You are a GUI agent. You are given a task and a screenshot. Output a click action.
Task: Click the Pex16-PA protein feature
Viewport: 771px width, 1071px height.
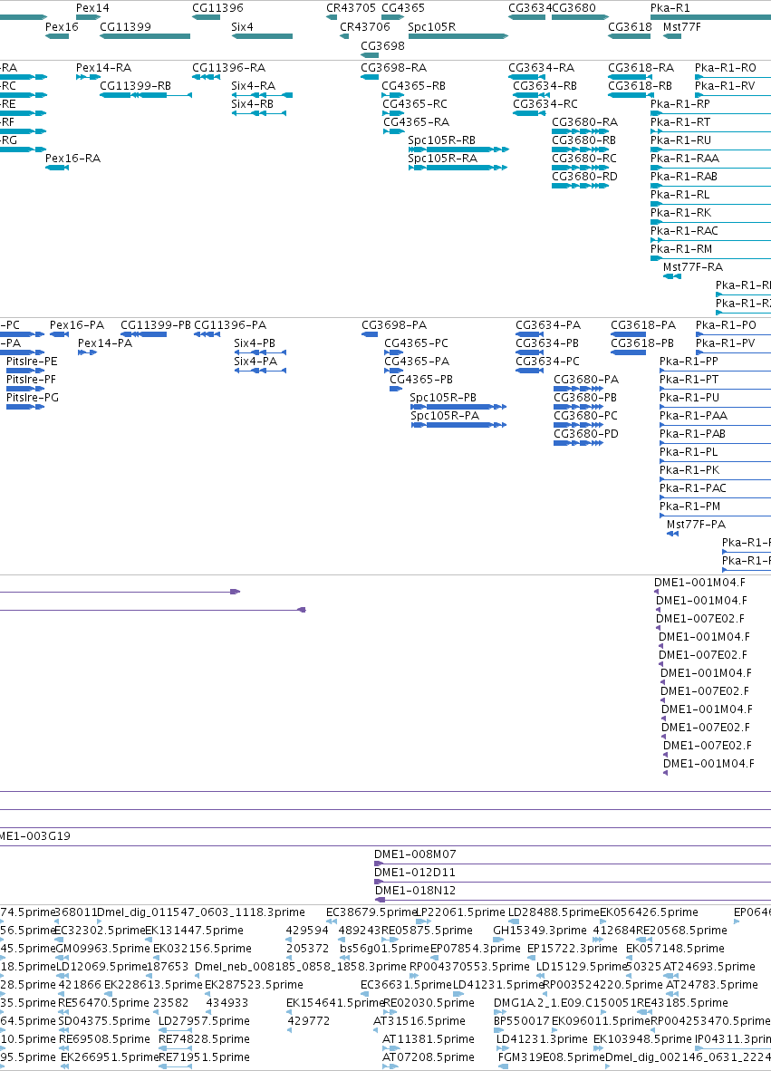(x=60, y=334)
